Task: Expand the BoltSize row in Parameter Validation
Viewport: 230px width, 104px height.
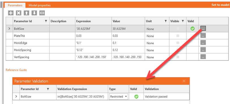Action: [x=16, y=97]
